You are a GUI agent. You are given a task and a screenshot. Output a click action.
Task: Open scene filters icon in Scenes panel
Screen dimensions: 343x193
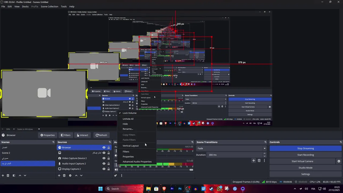[x=14, y=176]
